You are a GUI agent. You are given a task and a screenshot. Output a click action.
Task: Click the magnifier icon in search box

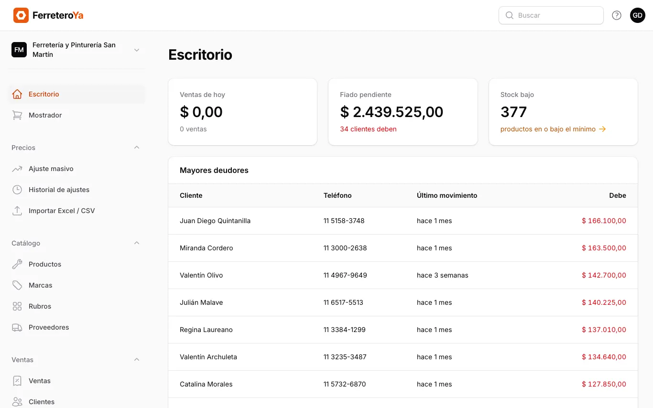[510, 15]
